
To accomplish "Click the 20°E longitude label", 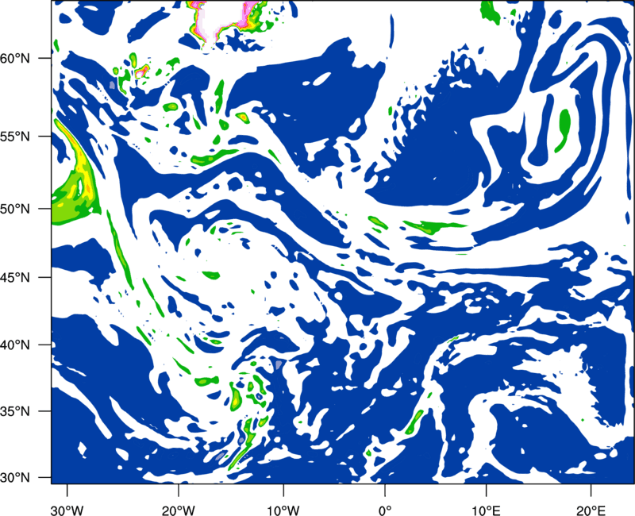I will tap(591, 510).
